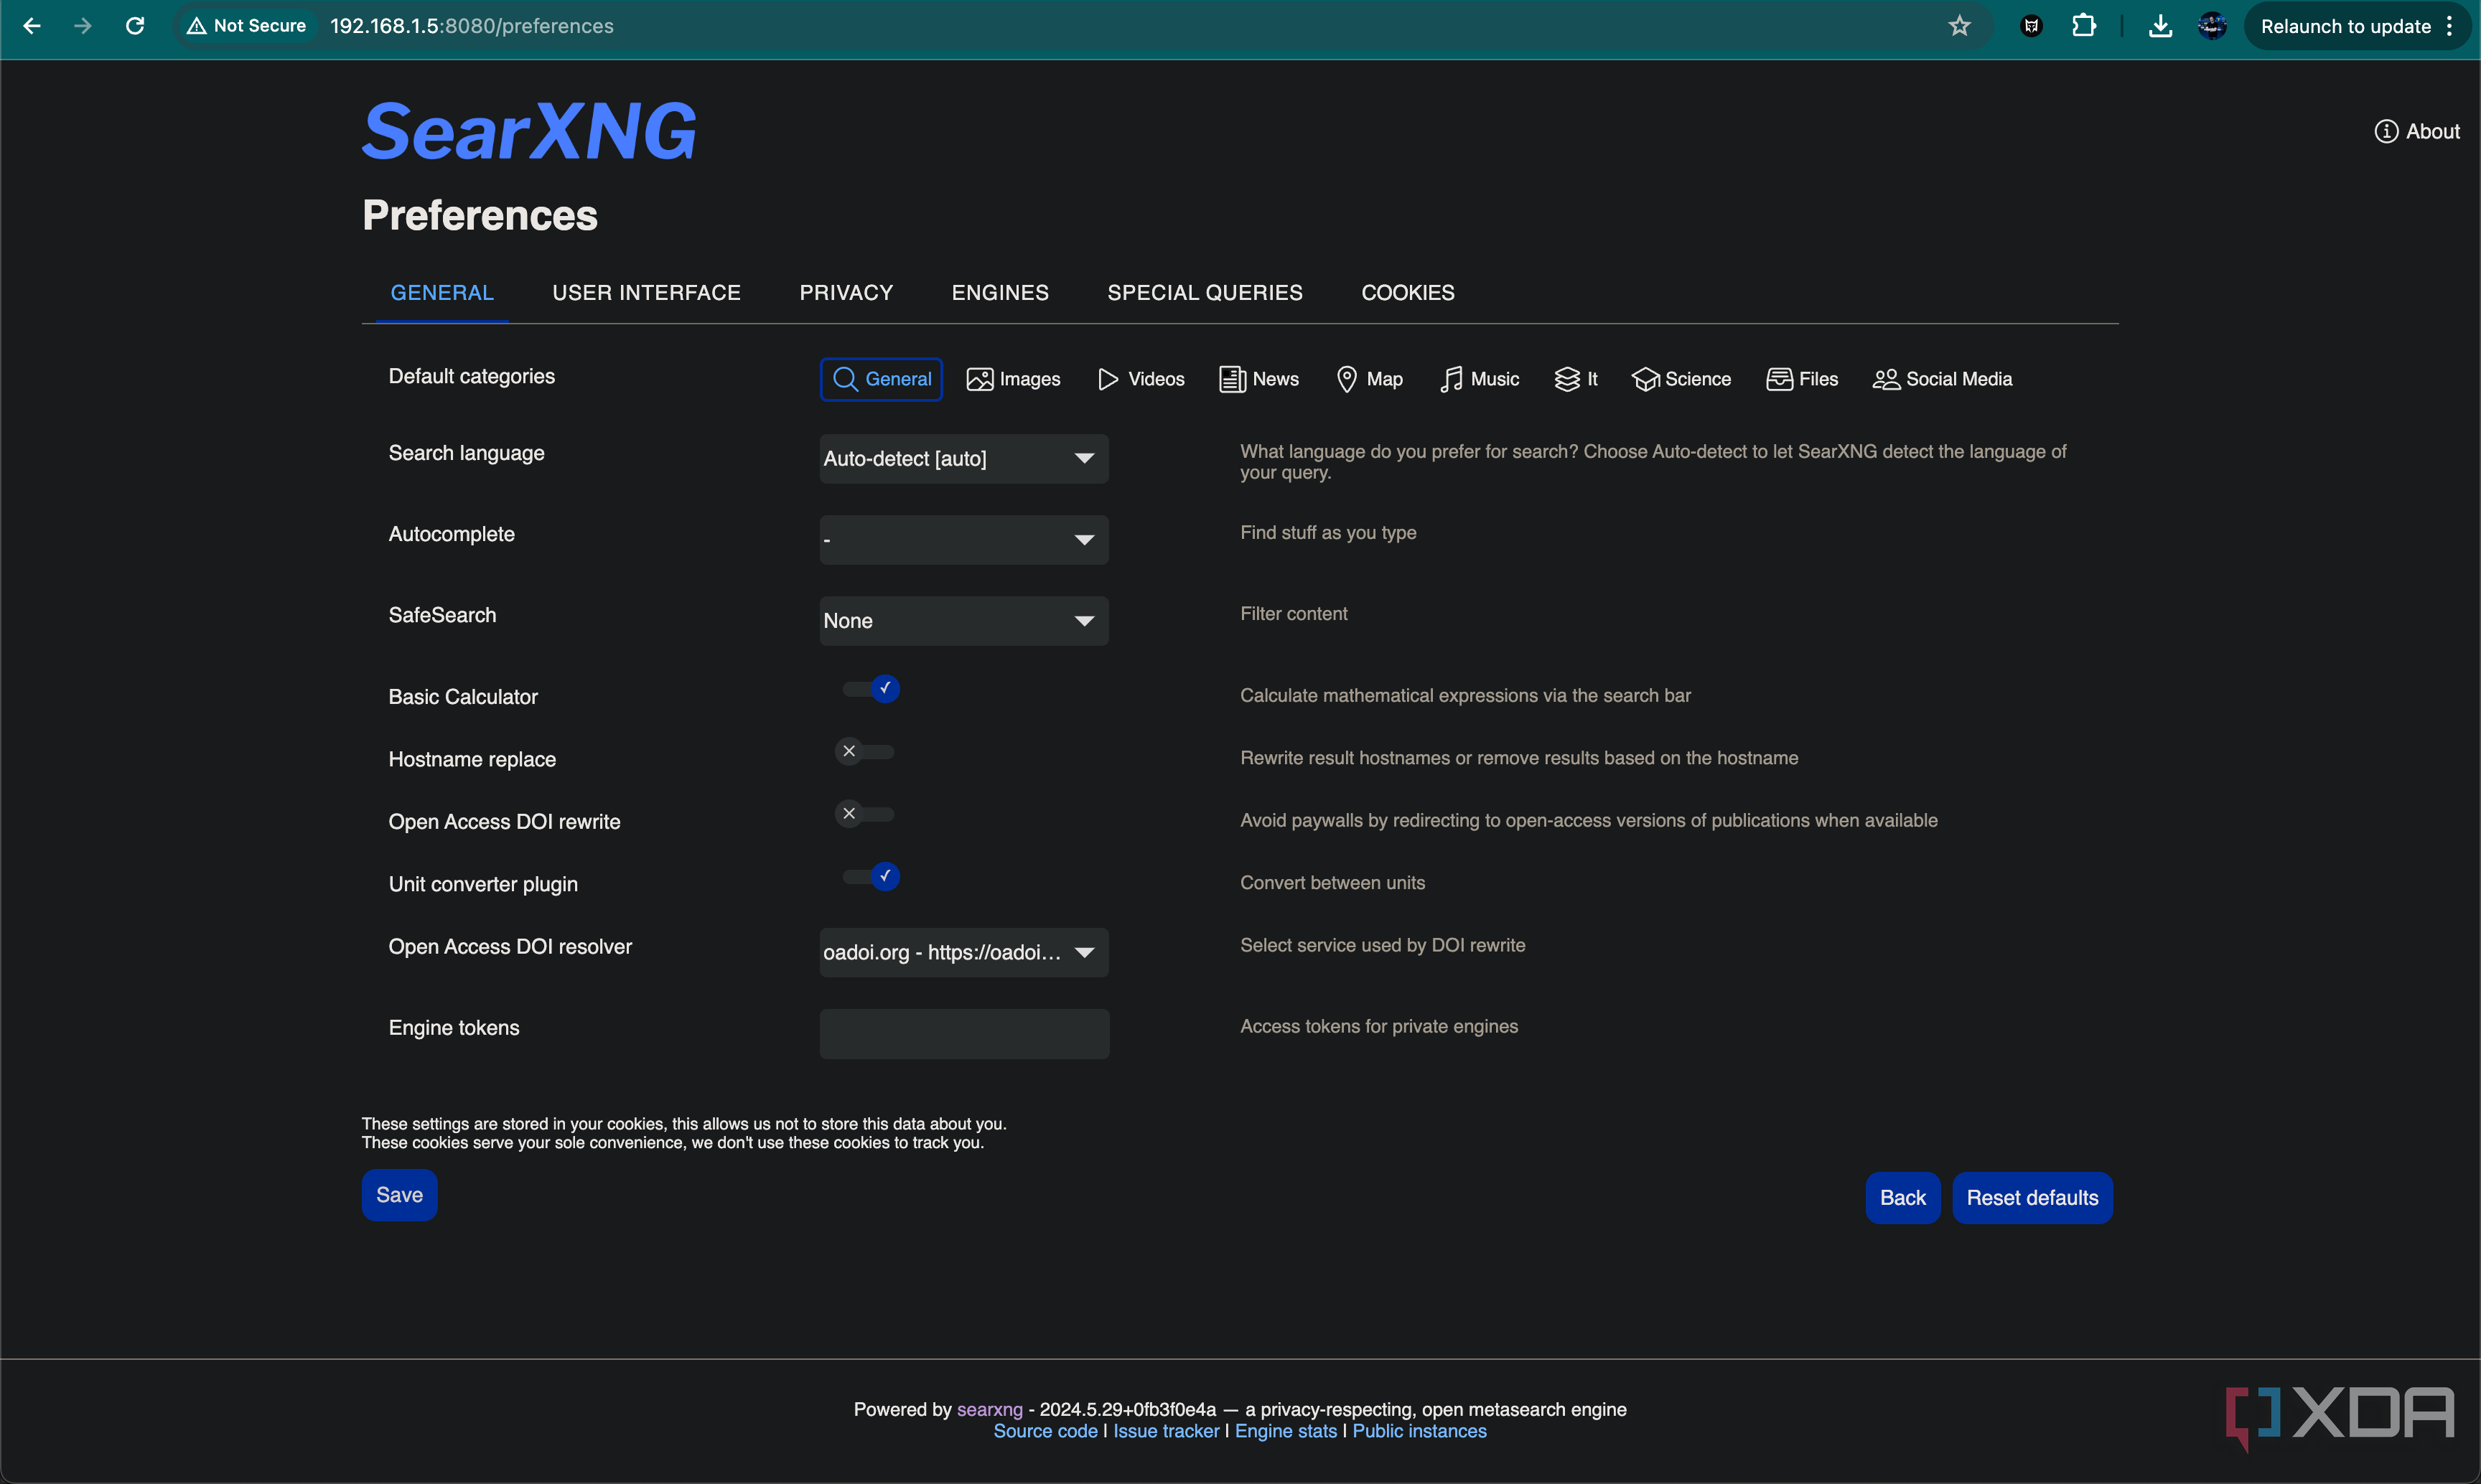Viewport: 2481px width, 1484px height.
Task: Click Relaunch to update
Action: (2345, 26)
